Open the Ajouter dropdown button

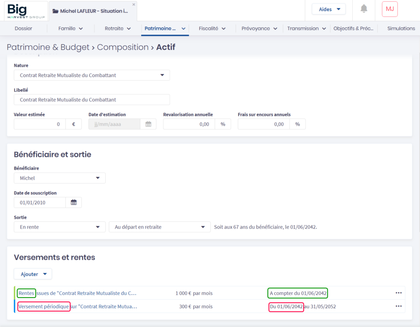[33, 274]
